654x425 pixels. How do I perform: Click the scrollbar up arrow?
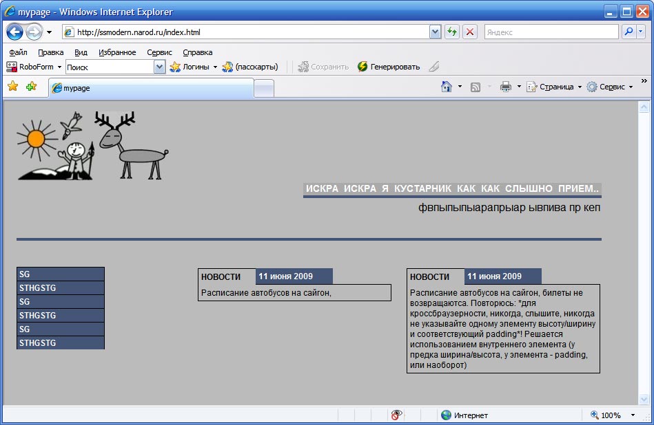pyautogui.click(x=644, y=107)
